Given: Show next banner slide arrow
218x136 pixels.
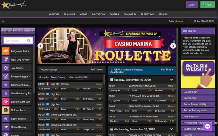Looking at the screenshot, I should (173, 46).
